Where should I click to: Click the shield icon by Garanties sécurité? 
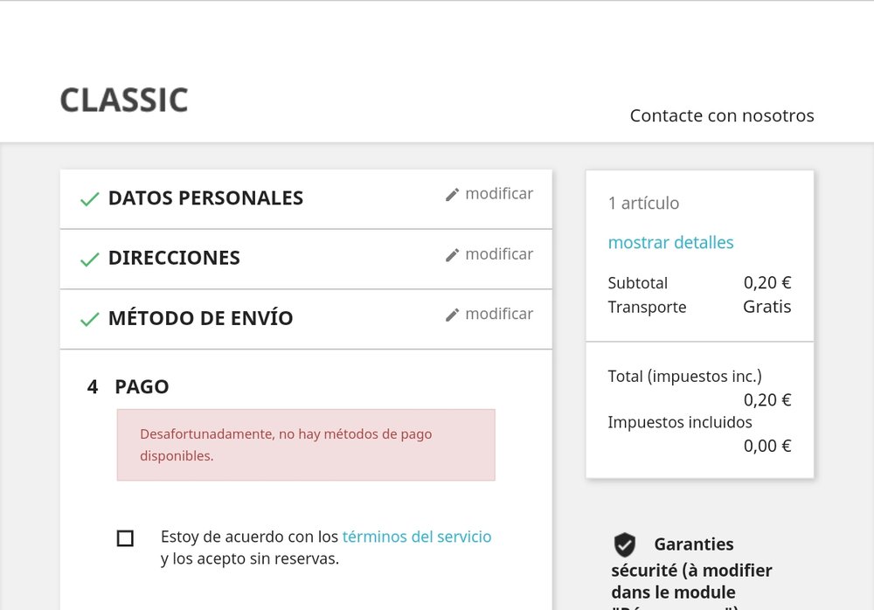(x=624, y=545)
